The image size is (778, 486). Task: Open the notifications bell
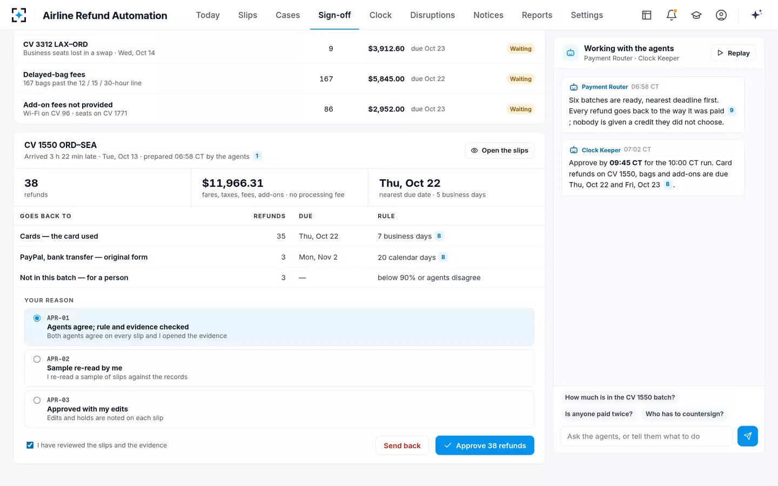pos(672,15)
